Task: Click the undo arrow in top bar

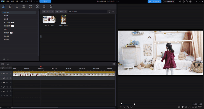Action: click(34, 2)
